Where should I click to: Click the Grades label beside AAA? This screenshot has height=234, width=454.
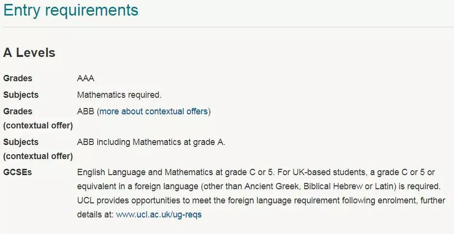pyautogui.click(x=18, y=78)
